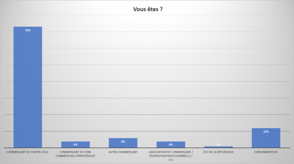Select the 12% Consommateur bar

266,138
